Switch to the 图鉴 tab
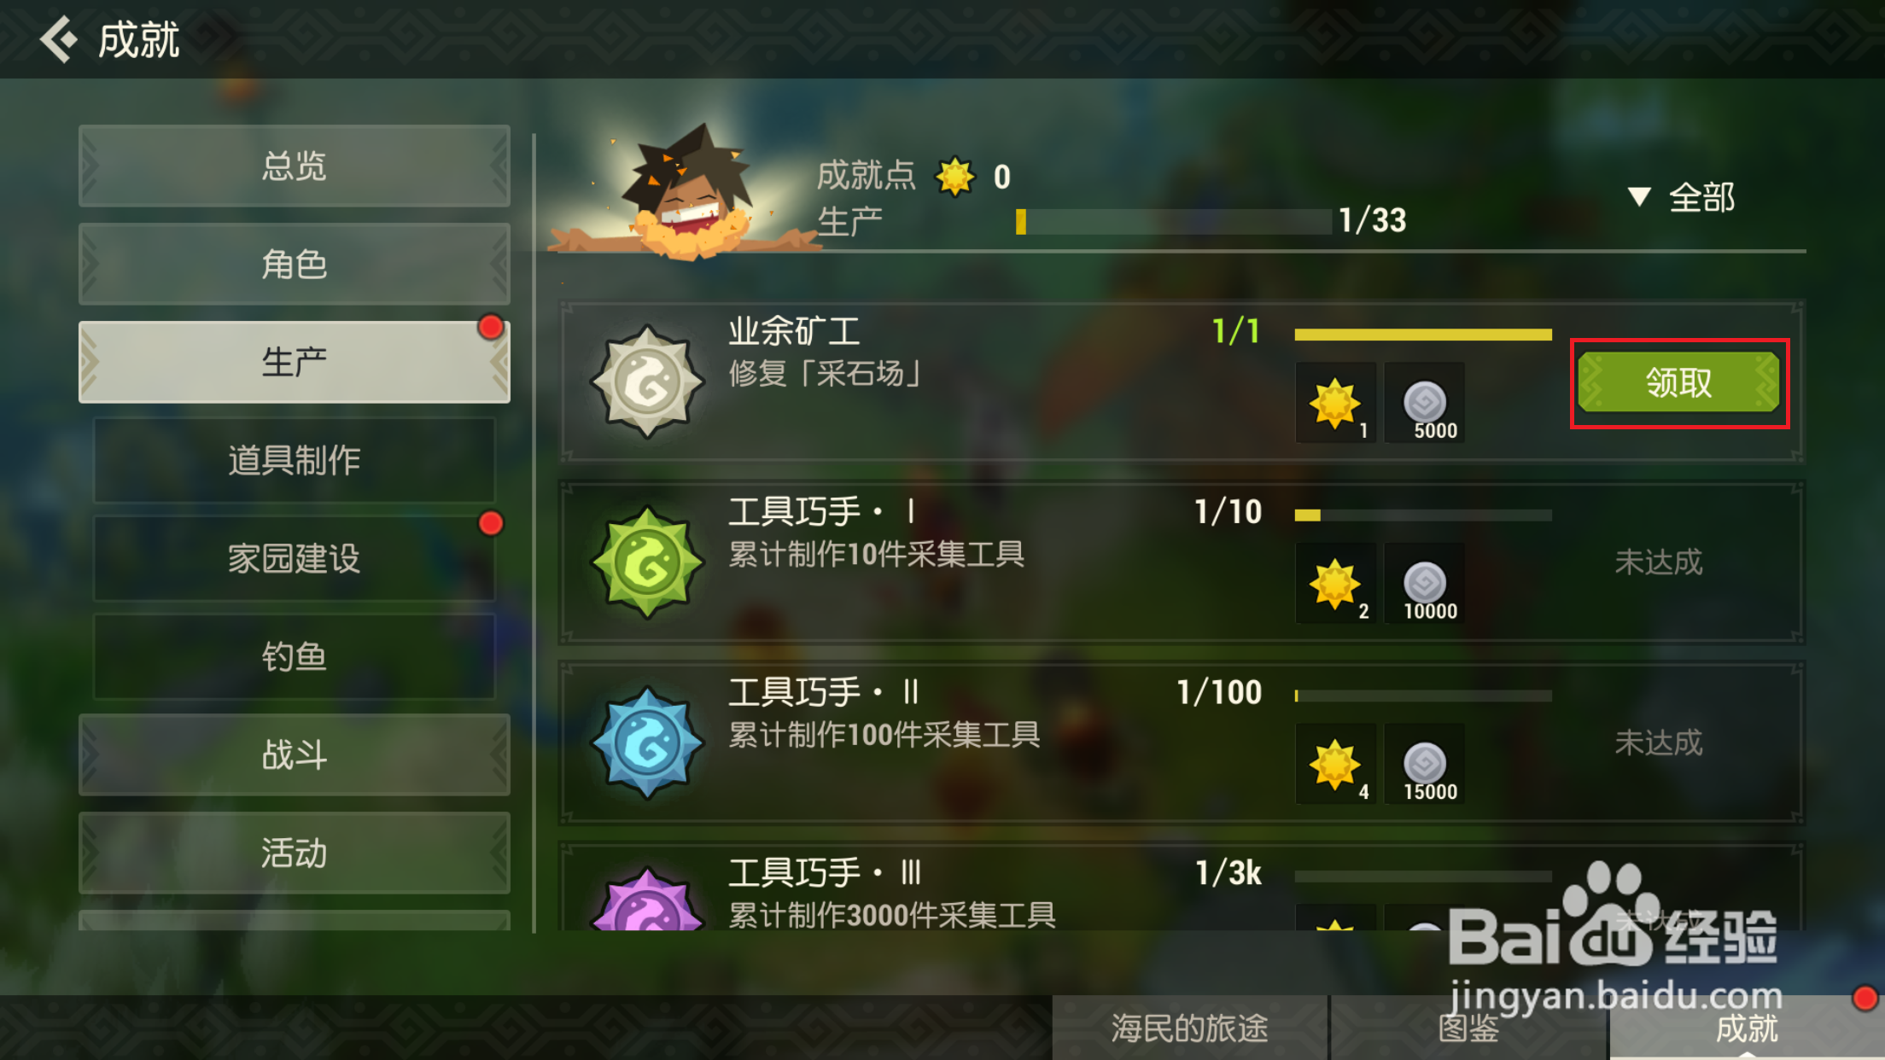 click(x=1468, y=1028)
